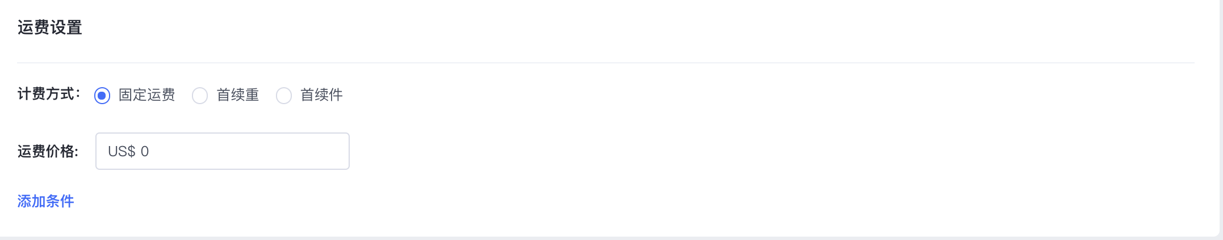Viewport: 1223px width, 240px height.
Task: Choose the 首续重 radio option
Action: 200,96
